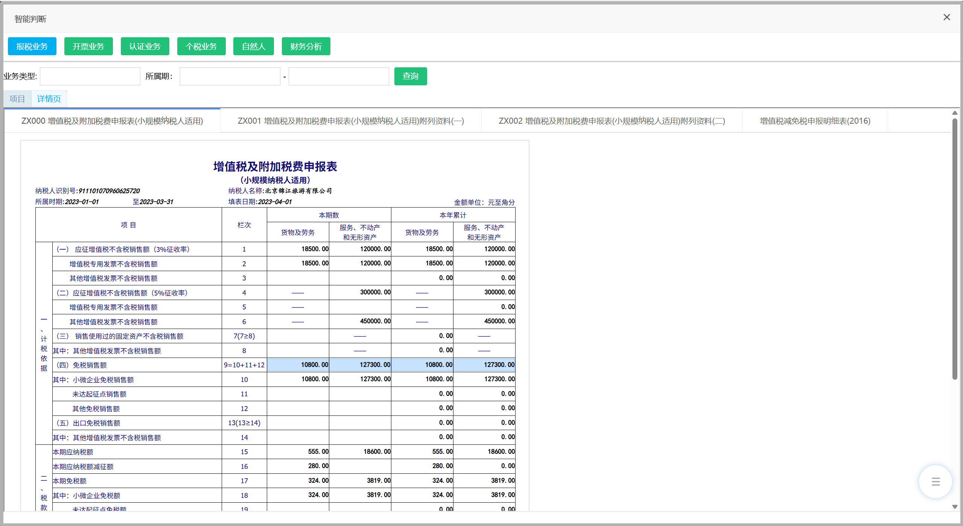Image resolution: width=963 pixels, height=526 pixels.
Task: Click the （一）应征增值税不含税销售额（3%征收率） label
Action: click(123, 249)
